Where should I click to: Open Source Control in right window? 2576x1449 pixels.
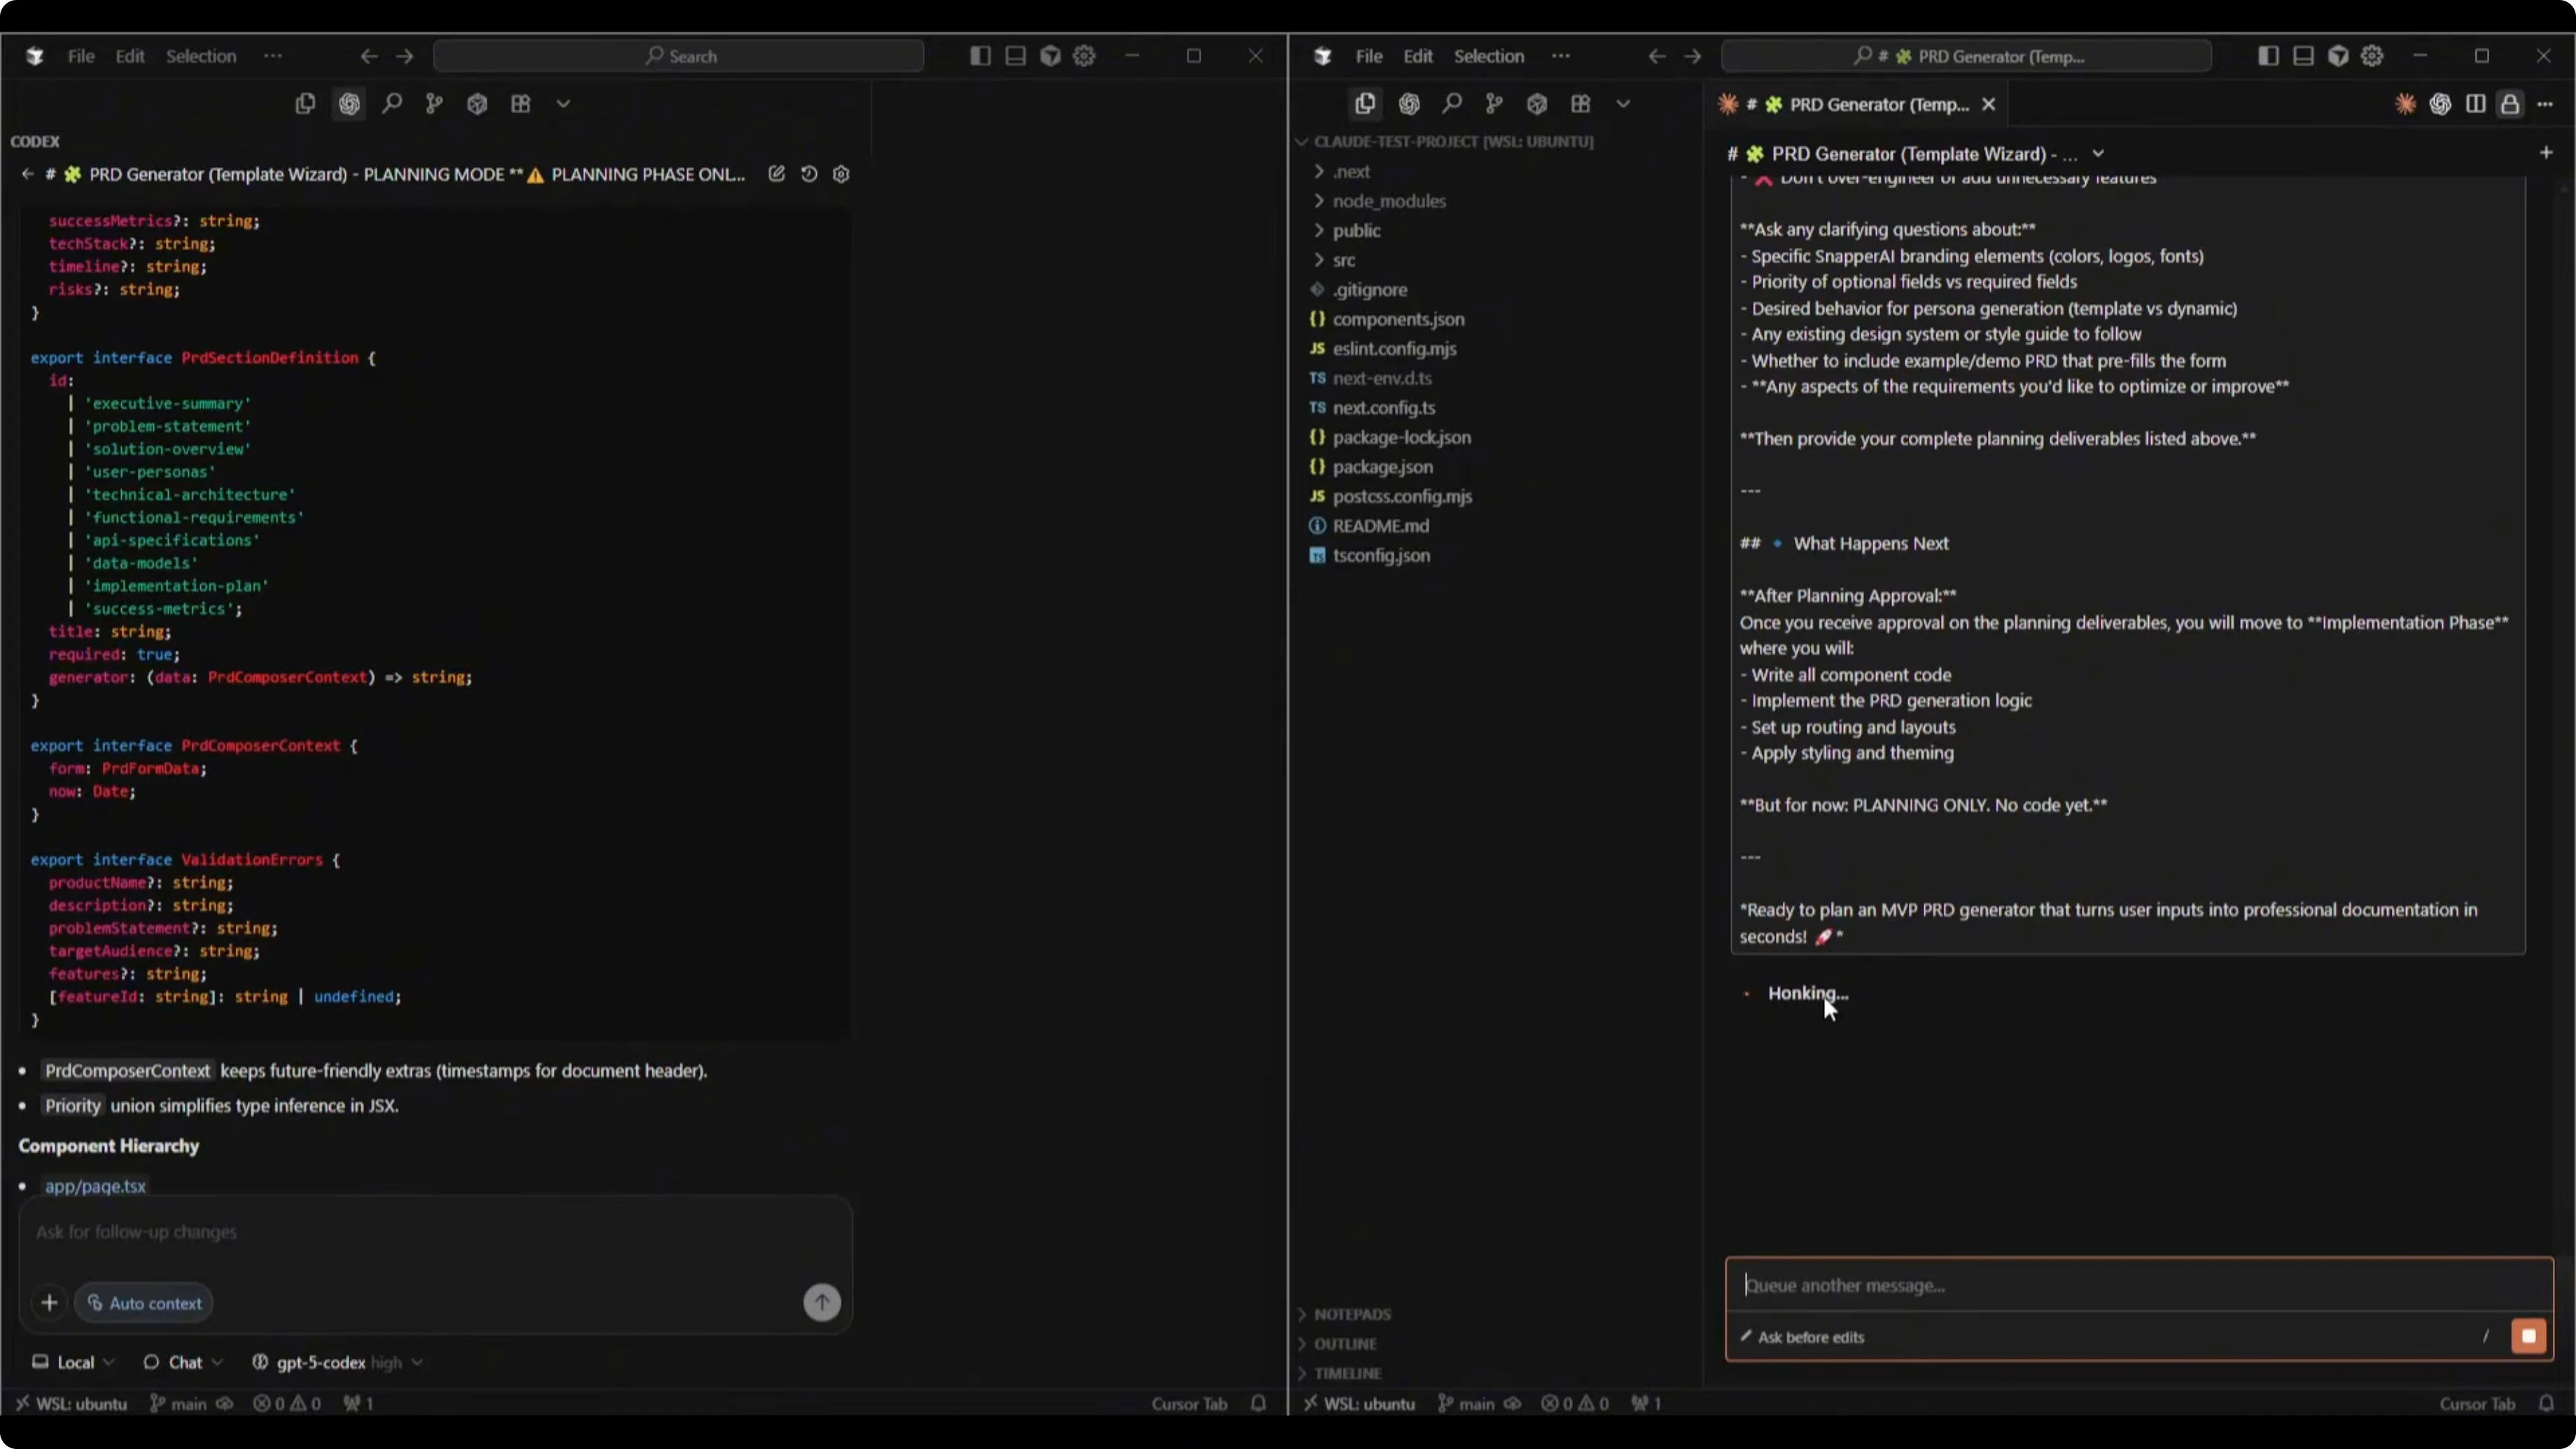click(1494, 104)
